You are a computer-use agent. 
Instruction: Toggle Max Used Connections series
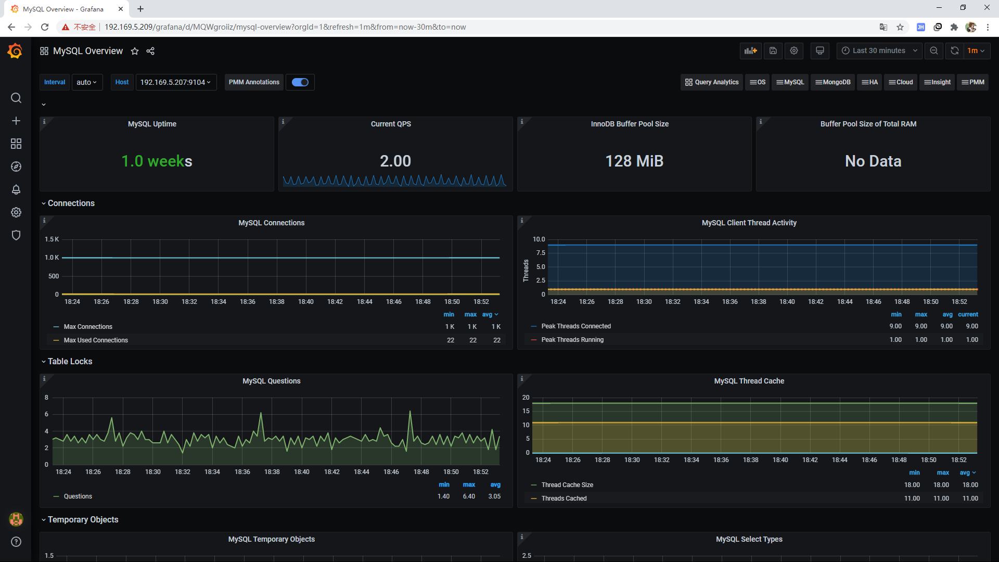click(x=96, y=340)
